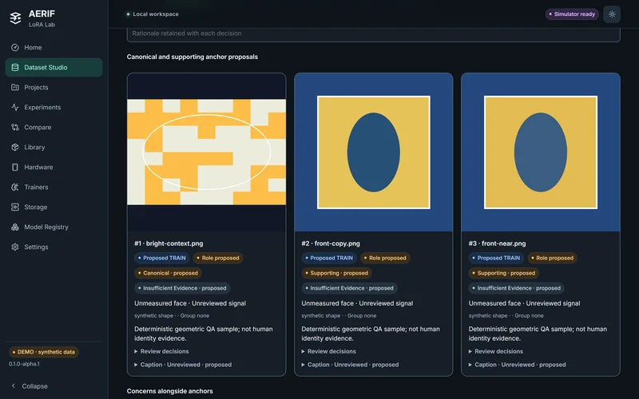Toggle the light/dark theme sun button
The height and width of the screenshot is (399, 639).
point(612,14)
